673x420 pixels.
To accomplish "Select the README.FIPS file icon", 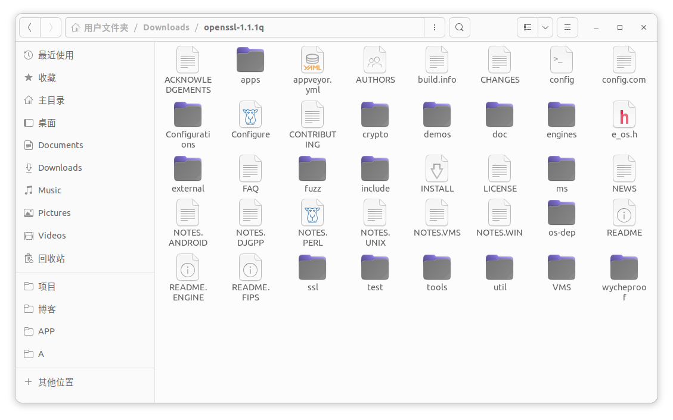I will [x=250, y=267].
